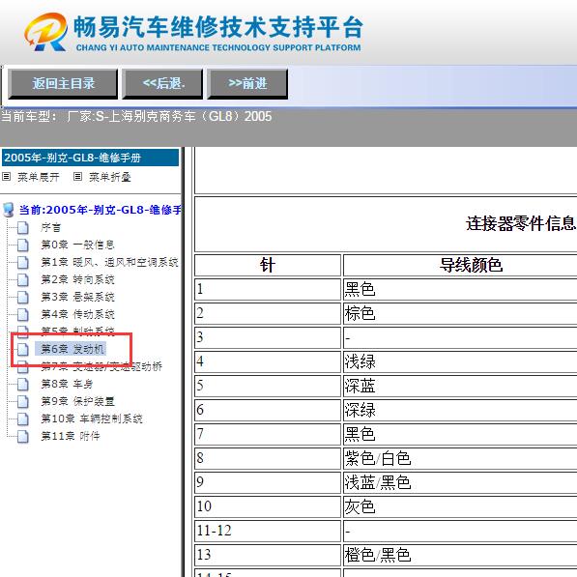Select the 橙色/黑色 wire color cell
This screenshot has width=577, height=577.
[x=460, y=555]
